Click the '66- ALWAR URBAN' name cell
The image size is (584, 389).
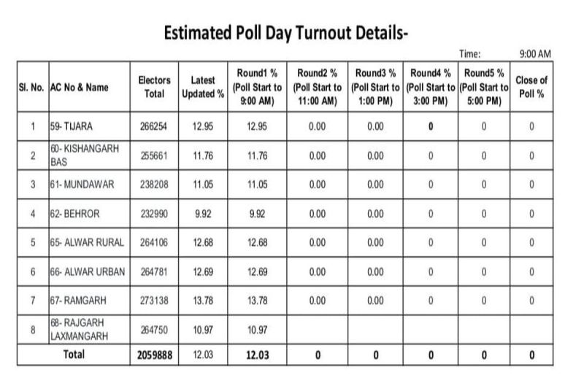(88, 271)
